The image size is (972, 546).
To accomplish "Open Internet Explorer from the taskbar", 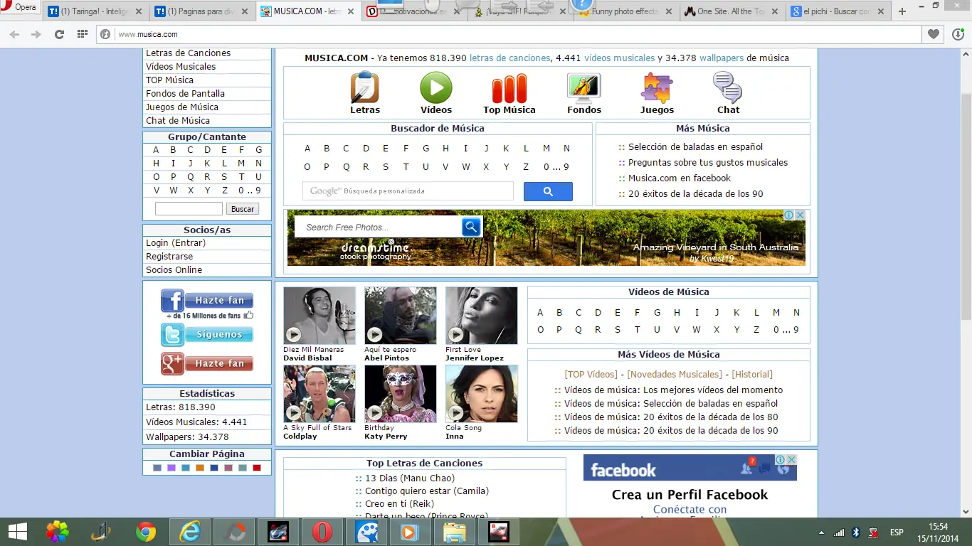I will tap(190, 532).
